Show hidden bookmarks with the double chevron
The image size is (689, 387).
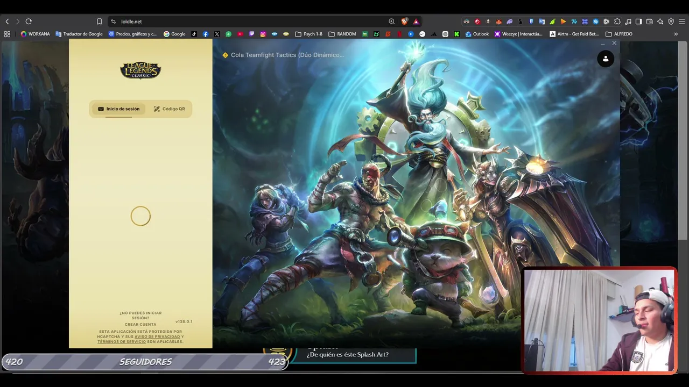pyautogui.click(x=676, y=34)
